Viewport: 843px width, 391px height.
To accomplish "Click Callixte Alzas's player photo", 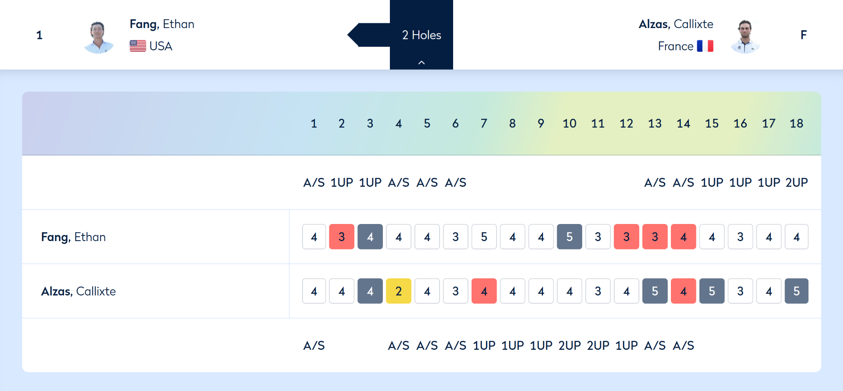I will (x=745, y=37).
